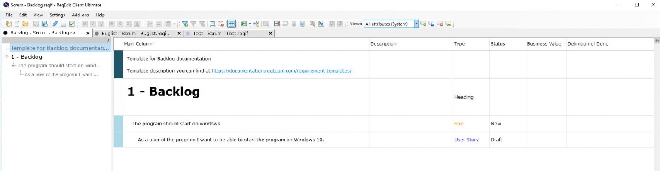Click the green insert column icon
Image resolution: width=660 pixels, height=171 pixels.
[x=244, y=24]
